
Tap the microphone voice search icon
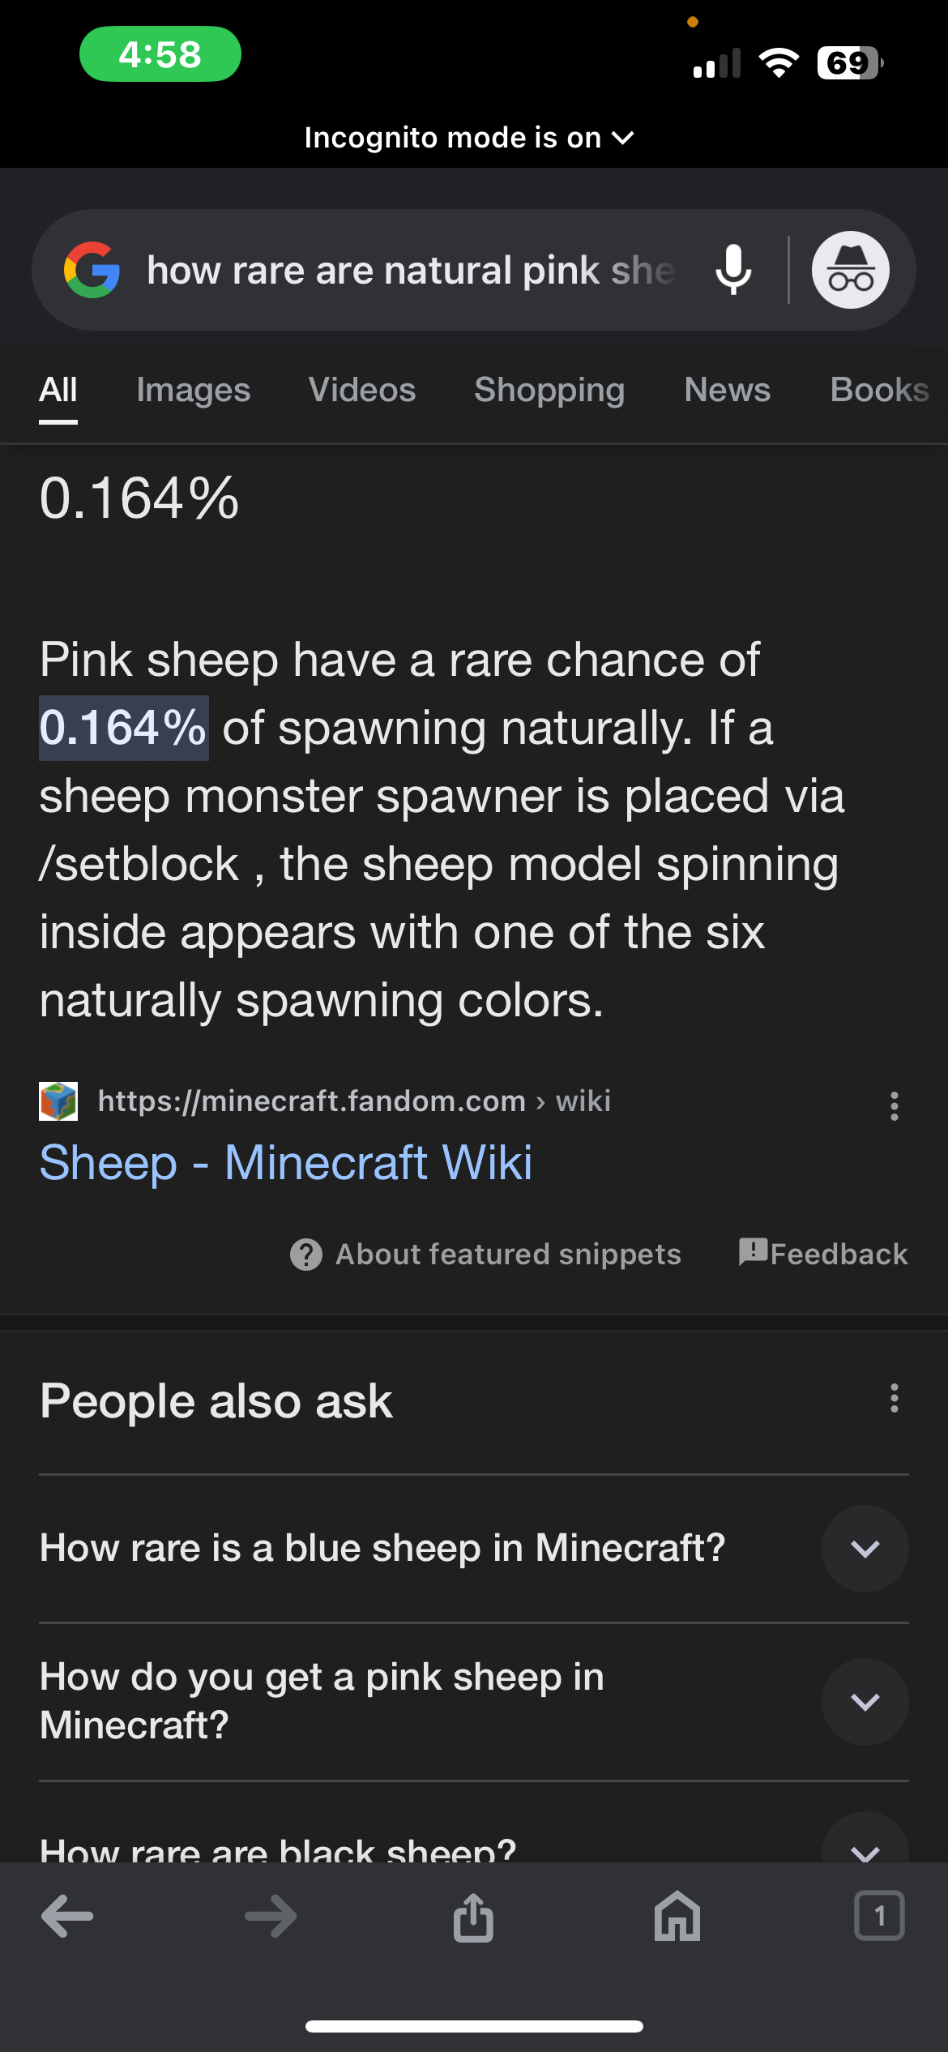click(x=733, y=270)
